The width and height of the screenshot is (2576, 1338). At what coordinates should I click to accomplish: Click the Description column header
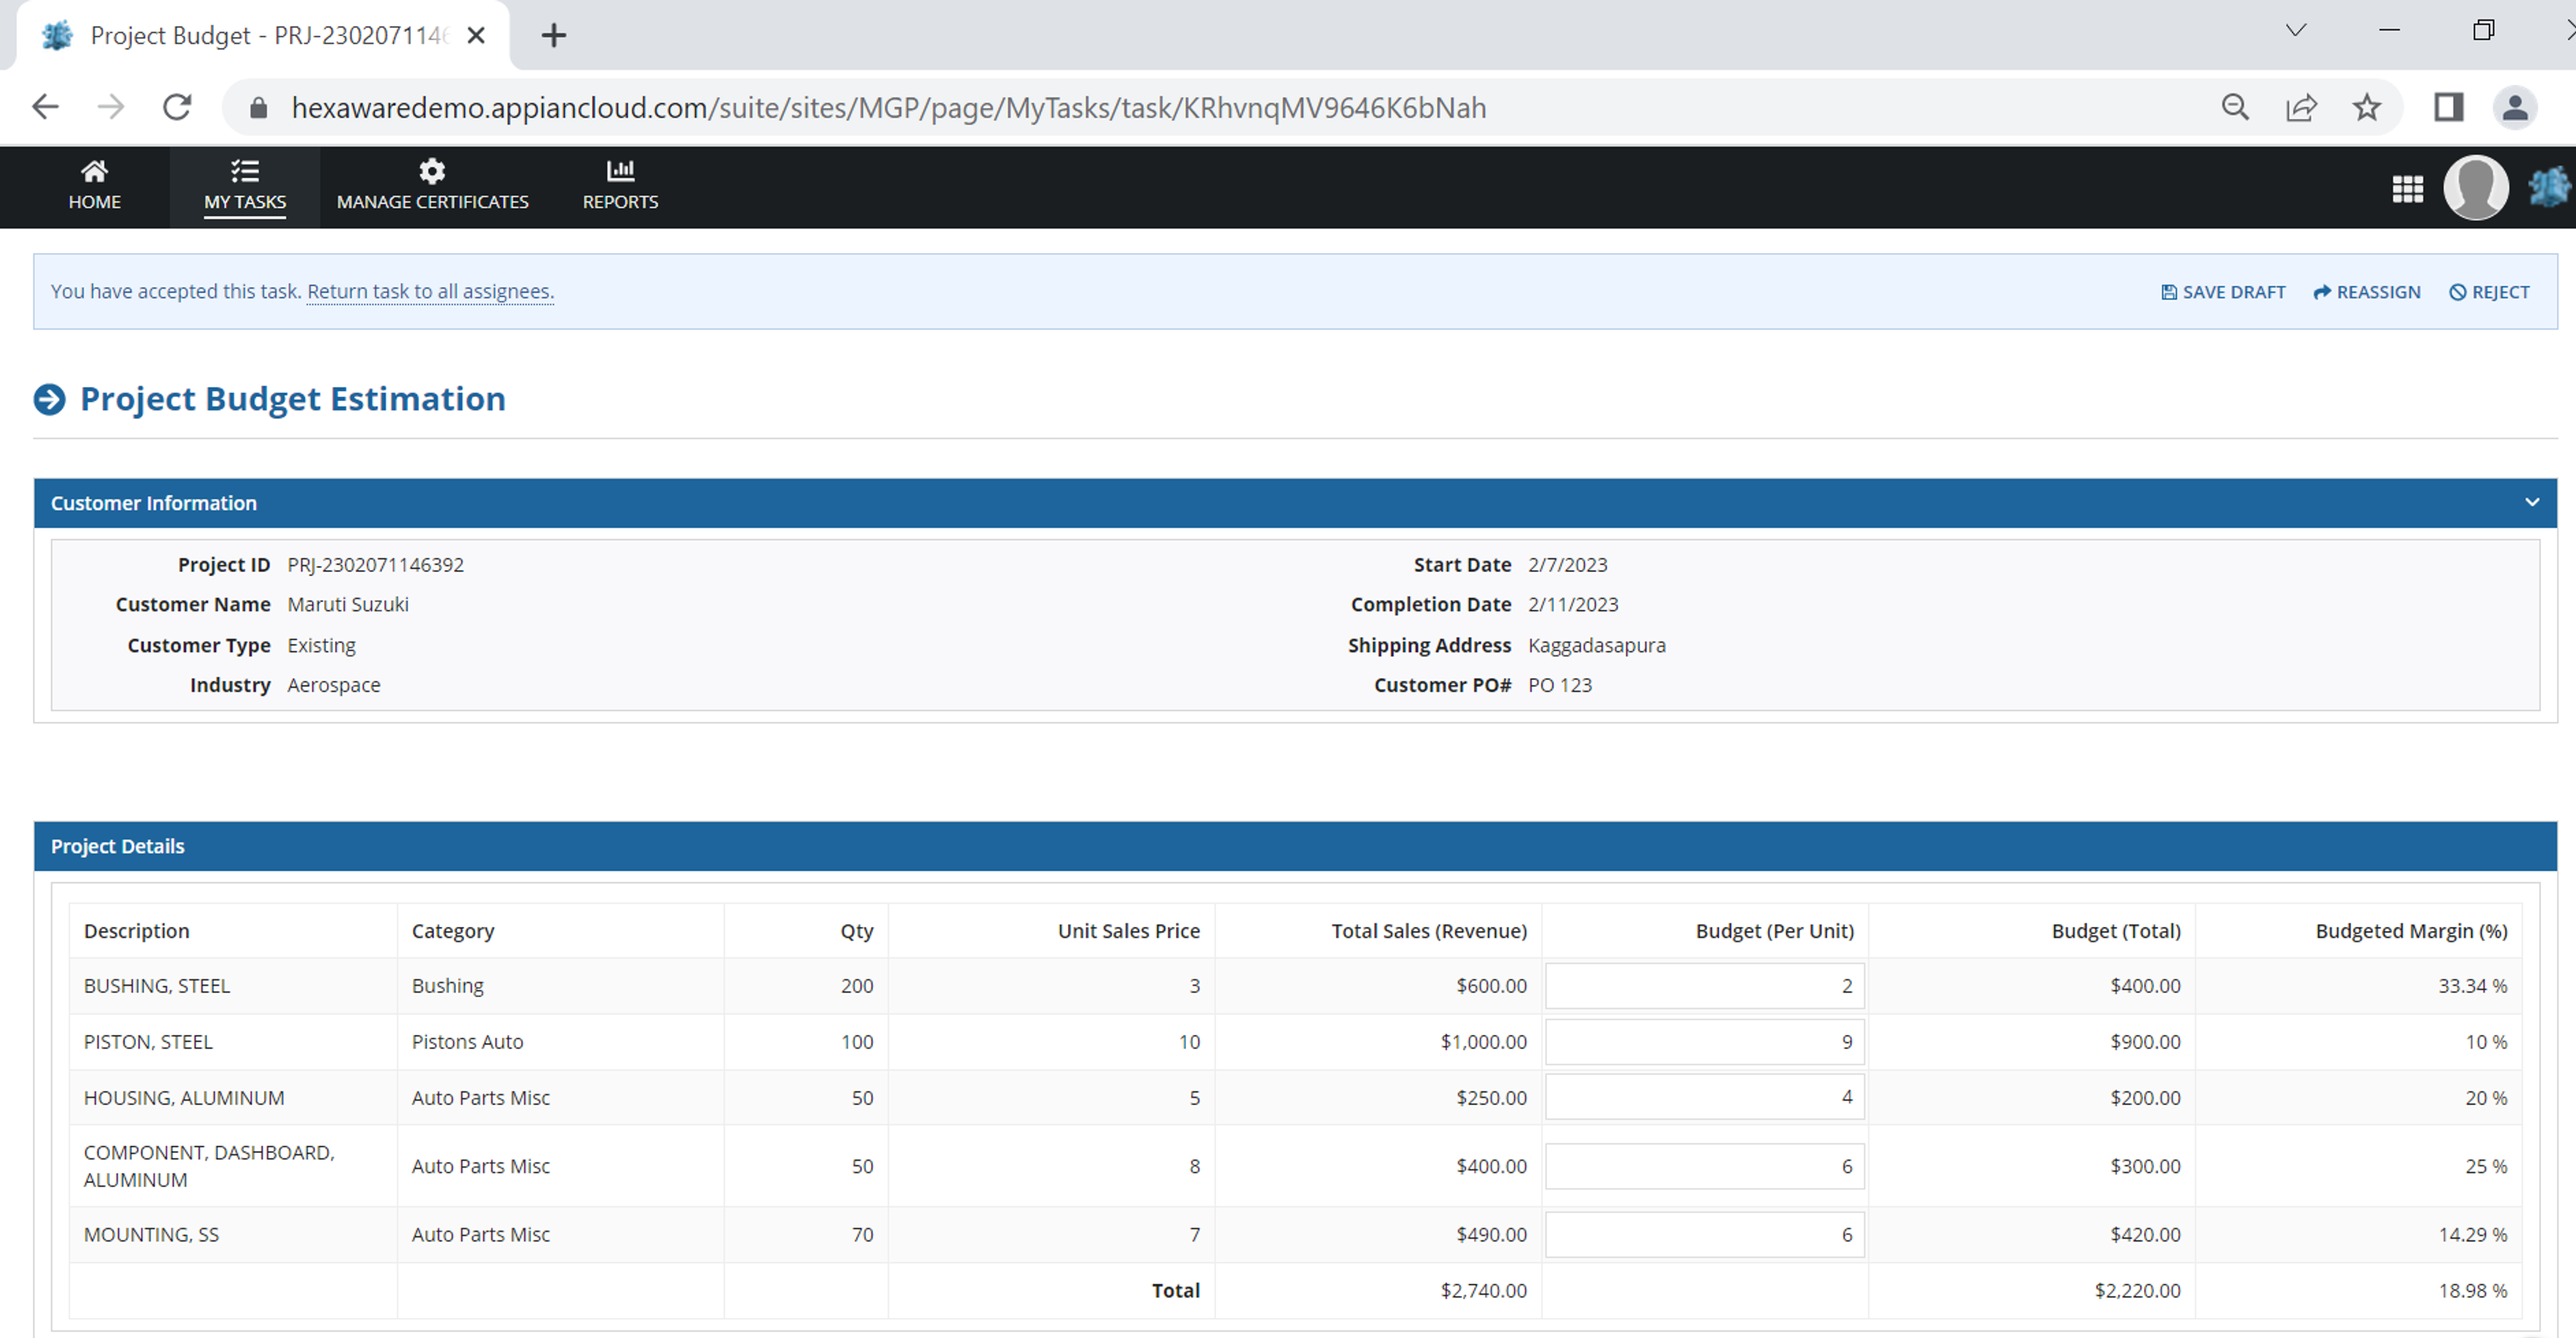coord(136,931)
